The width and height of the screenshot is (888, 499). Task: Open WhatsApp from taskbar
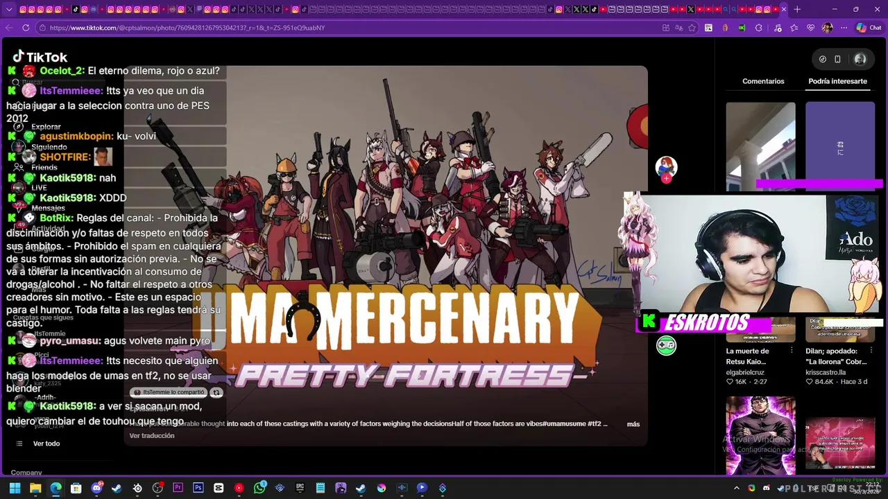259,488
